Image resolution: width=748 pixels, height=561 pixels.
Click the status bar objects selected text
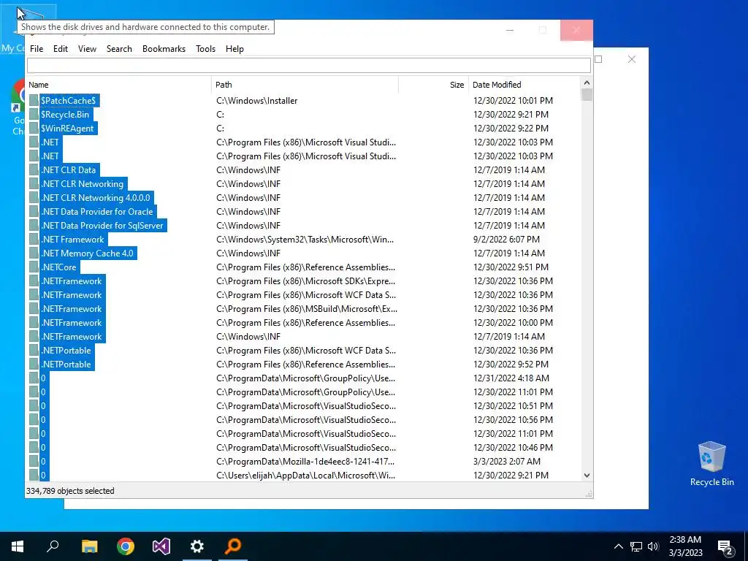point(70,490)
